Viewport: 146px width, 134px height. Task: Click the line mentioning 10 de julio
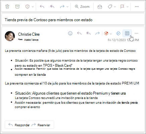(72, 83)
